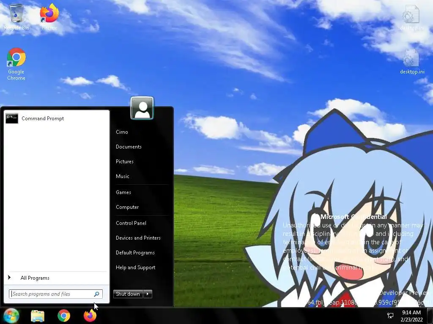This screenshot has width=433, height=324.
Task: Select the lower desktop.ini file icon
Action: pyautogui.click(x=412, y=62)
